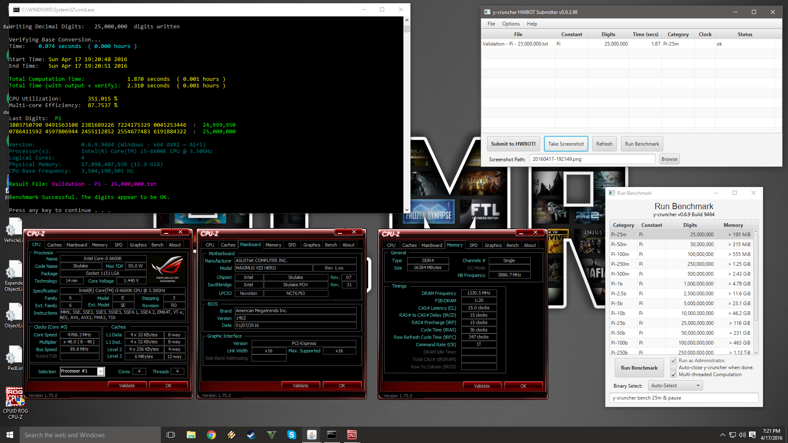
Task: Click the cmd.exe vertical scrollbar thumb
Action: coord(407,29)
